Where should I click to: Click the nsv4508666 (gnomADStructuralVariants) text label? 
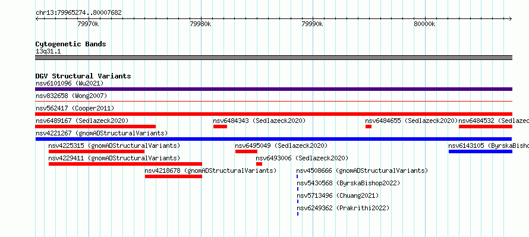point(363,170)
